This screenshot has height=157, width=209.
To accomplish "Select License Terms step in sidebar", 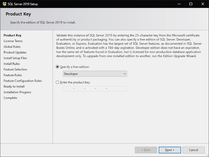I will coord(13,41).
